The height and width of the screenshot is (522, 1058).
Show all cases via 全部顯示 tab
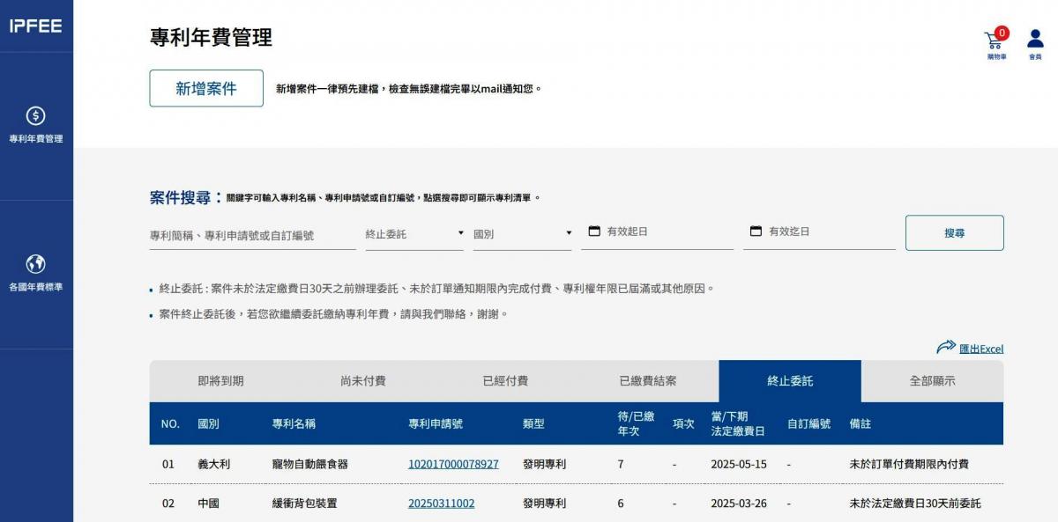click(x=932, y=381)
